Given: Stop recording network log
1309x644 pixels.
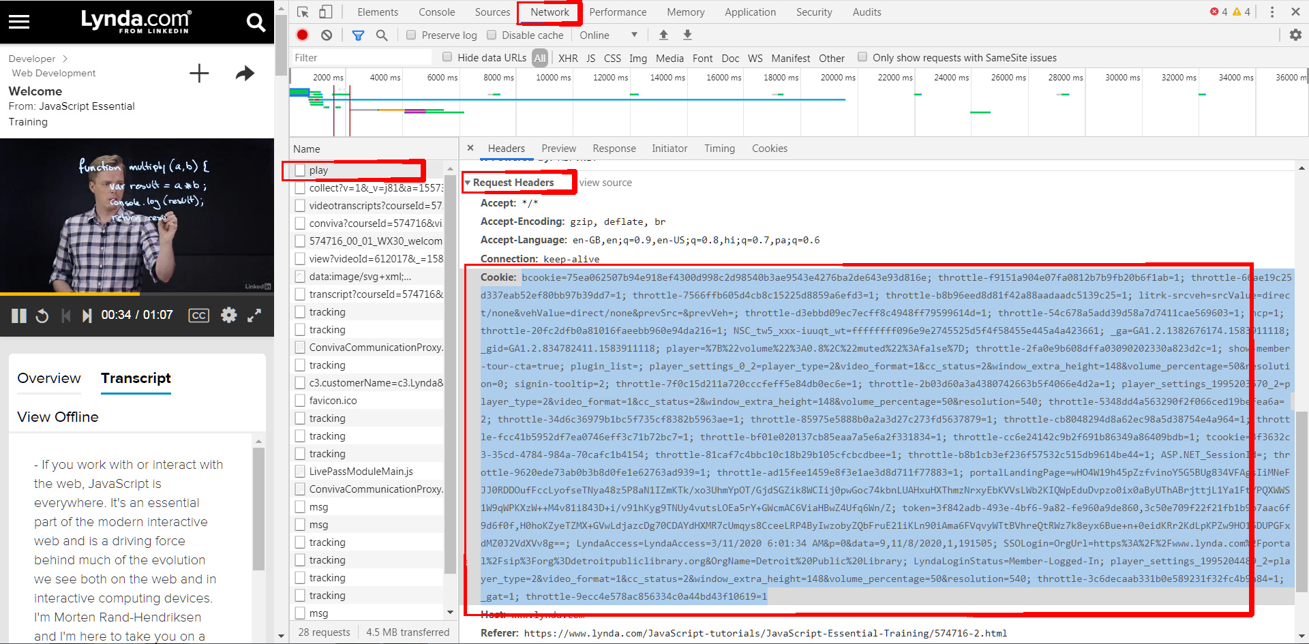Looking at the screenshot, I should (303, 35).
